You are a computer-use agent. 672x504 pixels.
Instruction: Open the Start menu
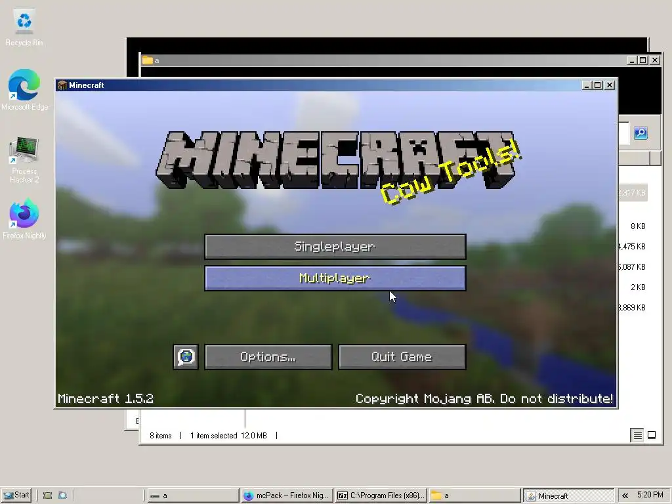pos(16,495)
